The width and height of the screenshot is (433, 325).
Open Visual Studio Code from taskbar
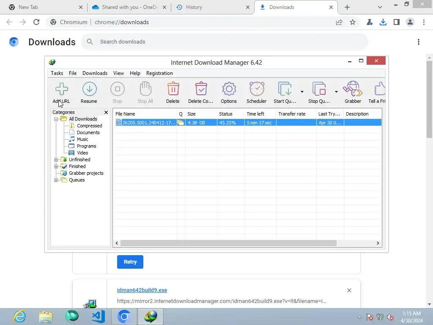click(x=98, y=317)
